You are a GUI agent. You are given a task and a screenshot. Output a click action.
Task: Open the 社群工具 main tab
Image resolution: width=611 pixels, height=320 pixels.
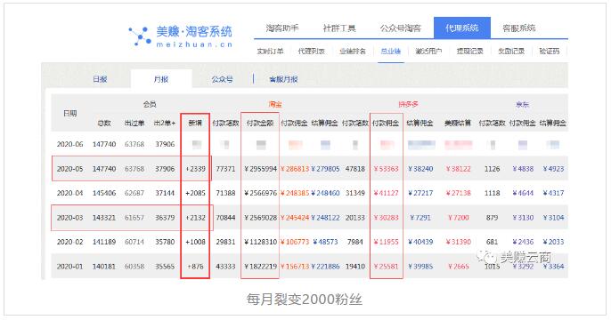pos(339,28)
